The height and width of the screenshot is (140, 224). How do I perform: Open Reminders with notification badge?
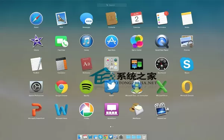point(162,18)
